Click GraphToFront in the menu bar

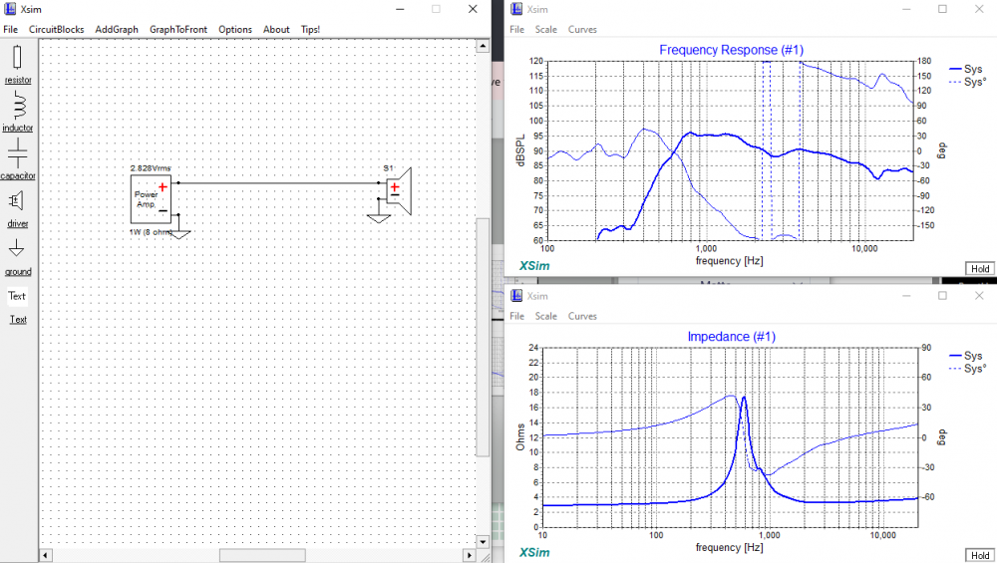tap(178, 30)
